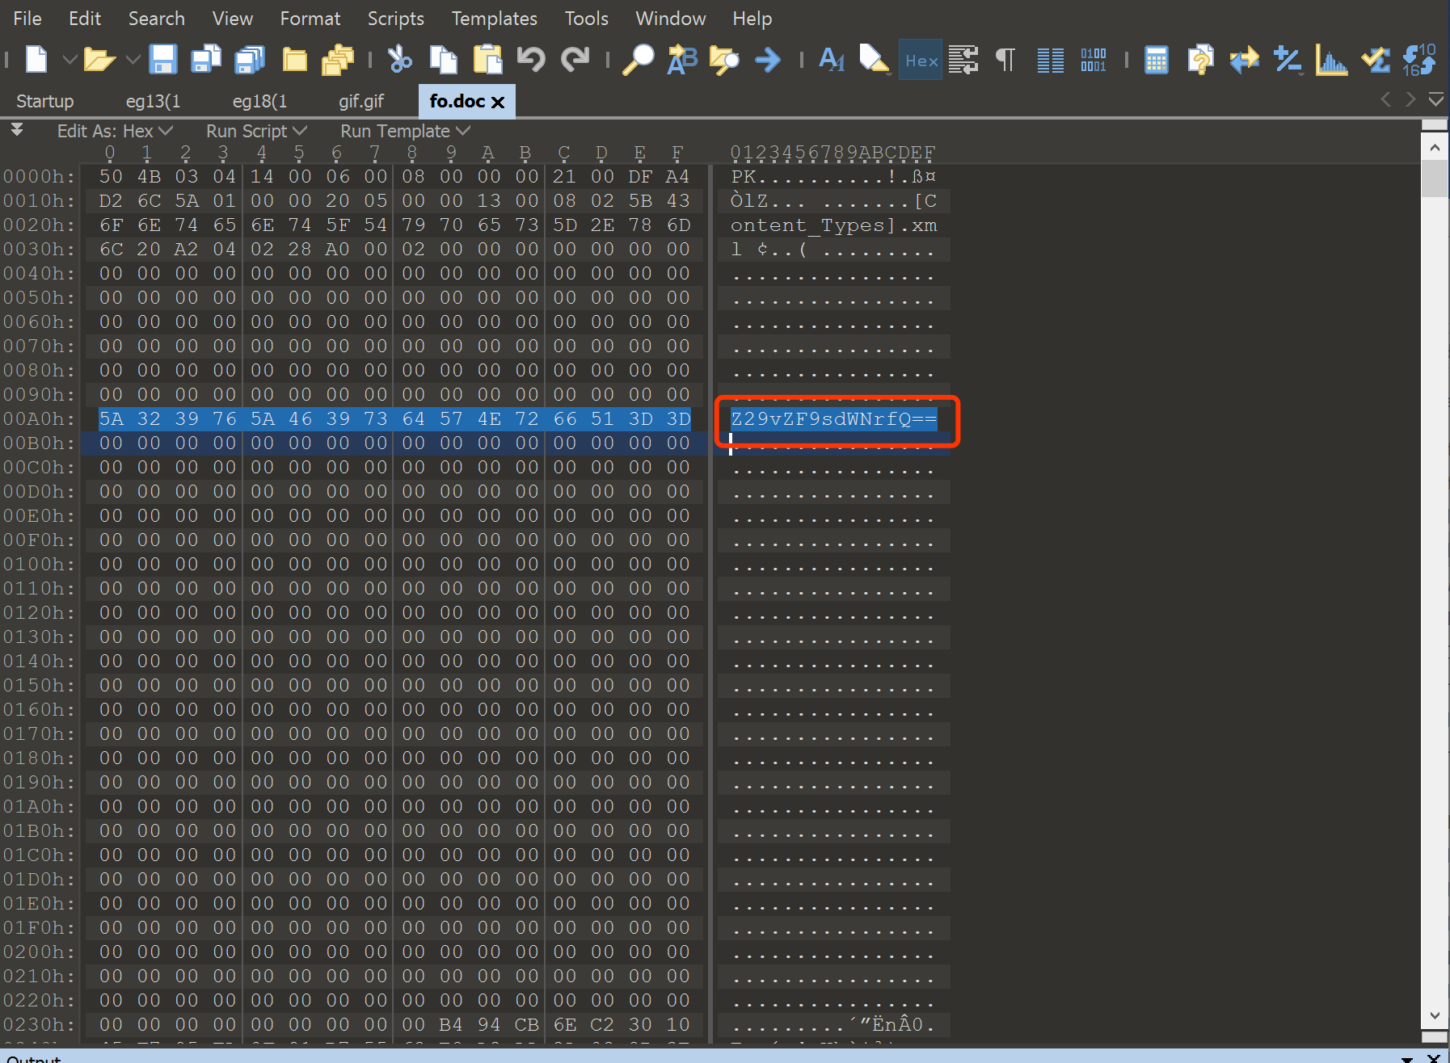Viewport: 1450px width, 1063px height.
Task: Click the double-chevron expander beside Edit As
Action: click(x=16, y=130)
